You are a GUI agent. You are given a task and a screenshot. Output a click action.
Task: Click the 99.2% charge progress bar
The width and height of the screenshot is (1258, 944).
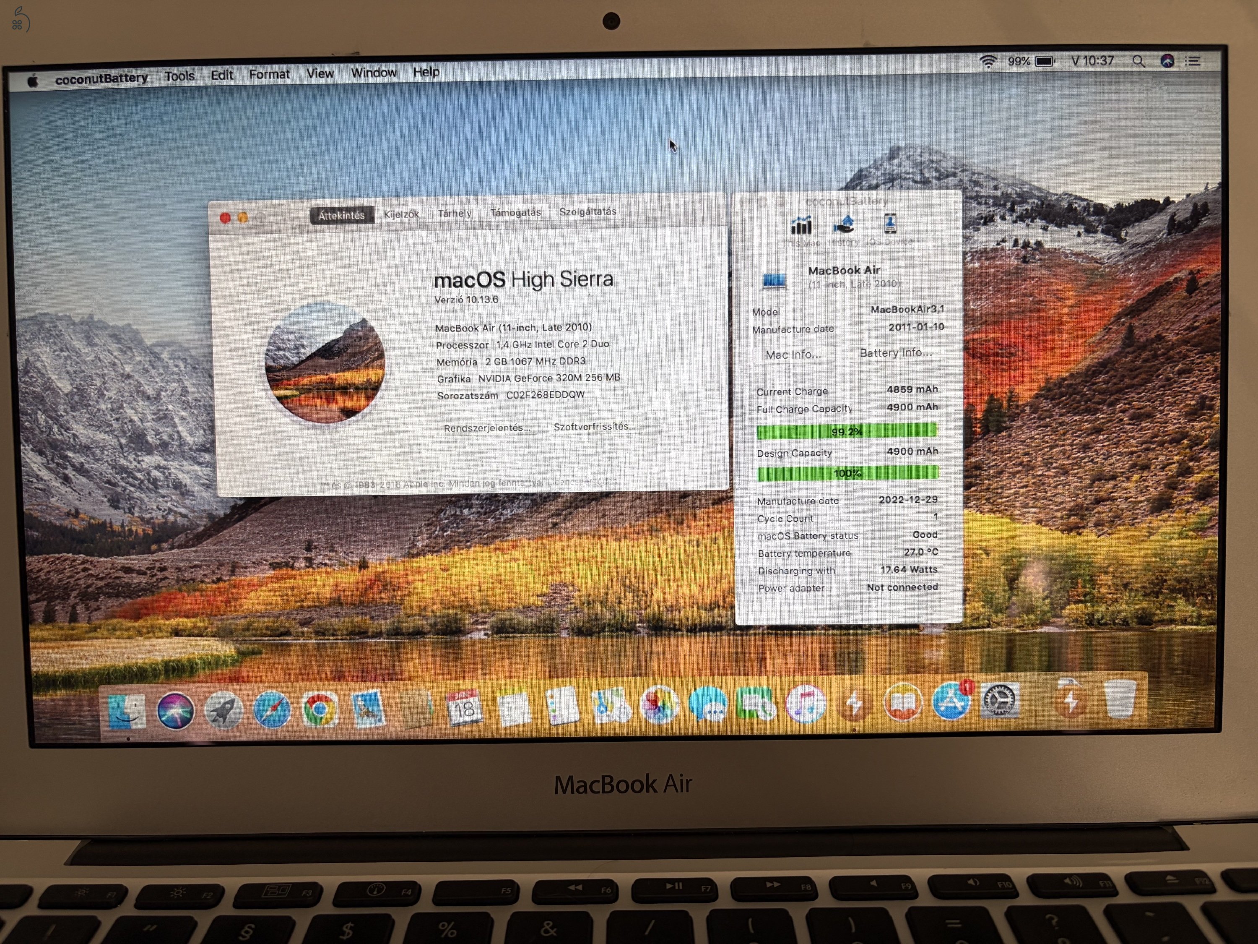click(x=847, y=431)
